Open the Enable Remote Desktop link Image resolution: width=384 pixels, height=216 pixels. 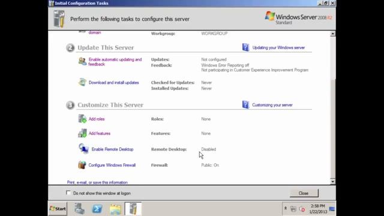tap(112, 149)
